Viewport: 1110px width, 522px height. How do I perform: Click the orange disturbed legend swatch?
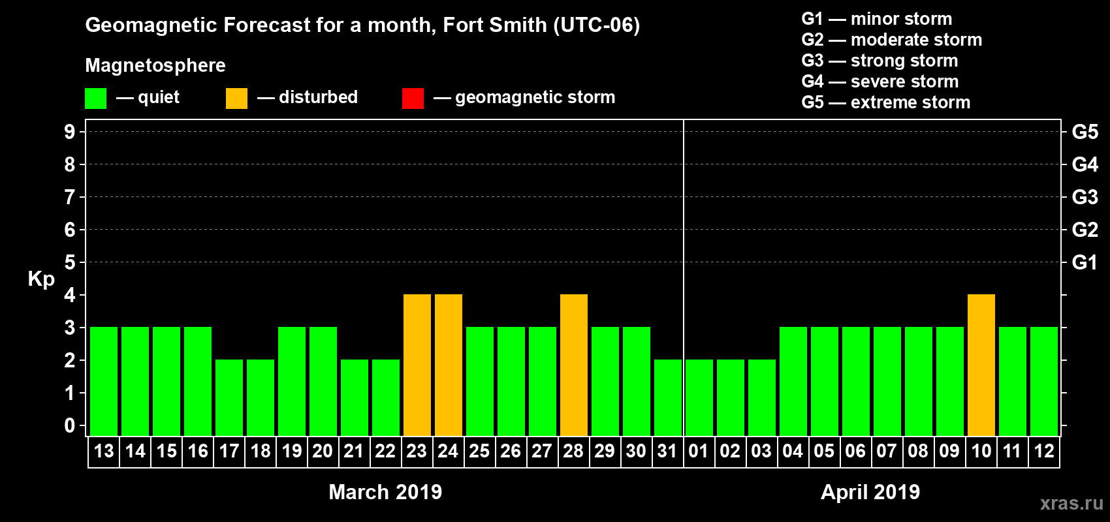[x=236, y=99]
